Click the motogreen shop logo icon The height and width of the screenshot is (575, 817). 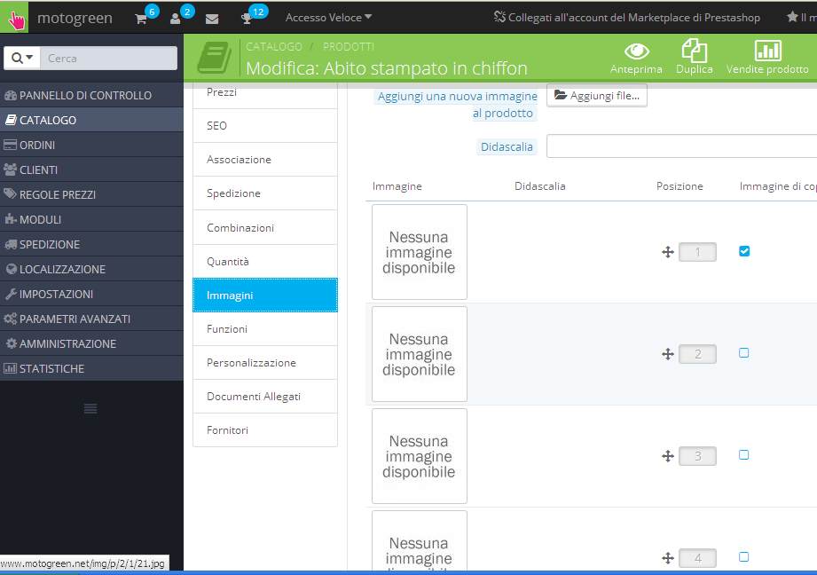coord(14,18)
